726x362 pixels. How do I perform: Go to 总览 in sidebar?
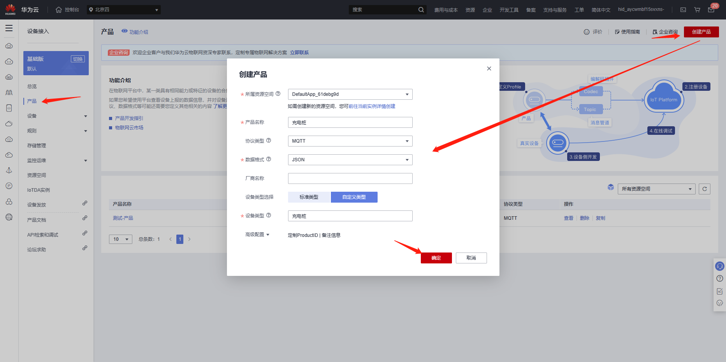tap(32, 87)
